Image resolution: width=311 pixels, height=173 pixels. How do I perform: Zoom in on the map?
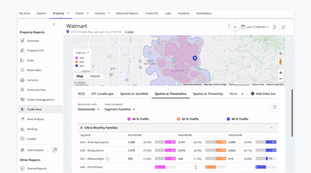tap(280, 73)
